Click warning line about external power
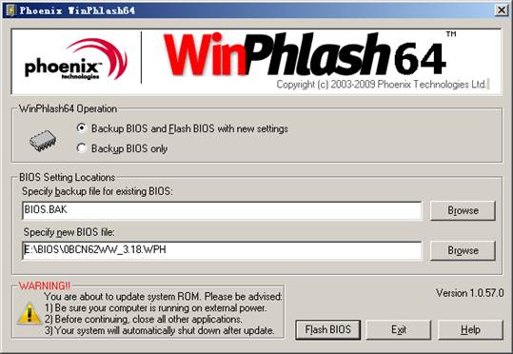 pyautogui.click(x=155, y=308)
